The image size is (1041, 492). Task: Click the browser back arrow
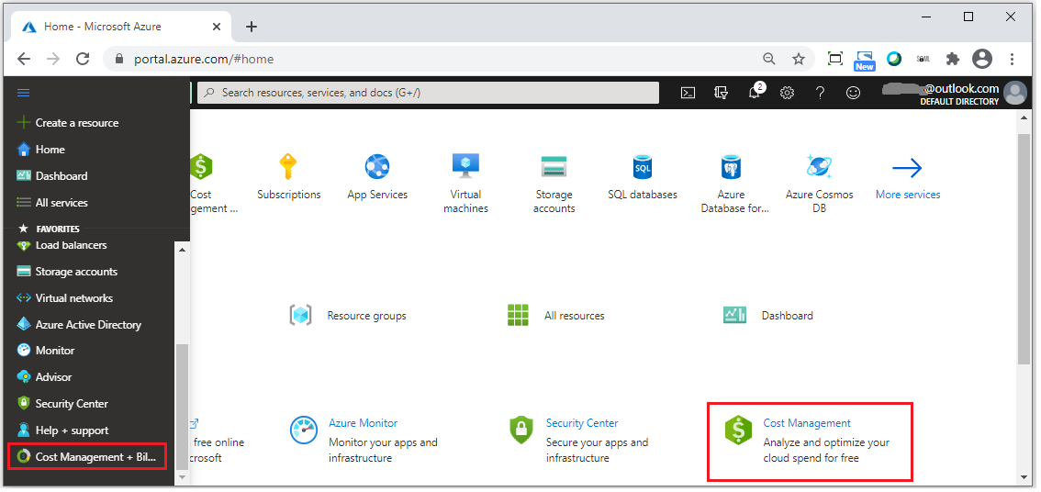[x=24, y=59]
